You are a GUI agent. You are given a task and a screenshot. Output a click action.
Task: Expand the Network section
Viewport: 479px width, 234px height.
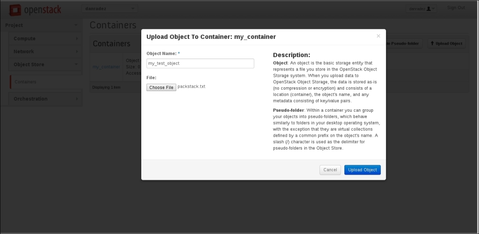[x=46, y=51]
